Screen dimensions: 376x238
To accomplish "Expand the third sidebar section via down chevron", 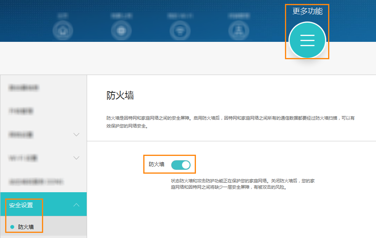I will point(76,135).
